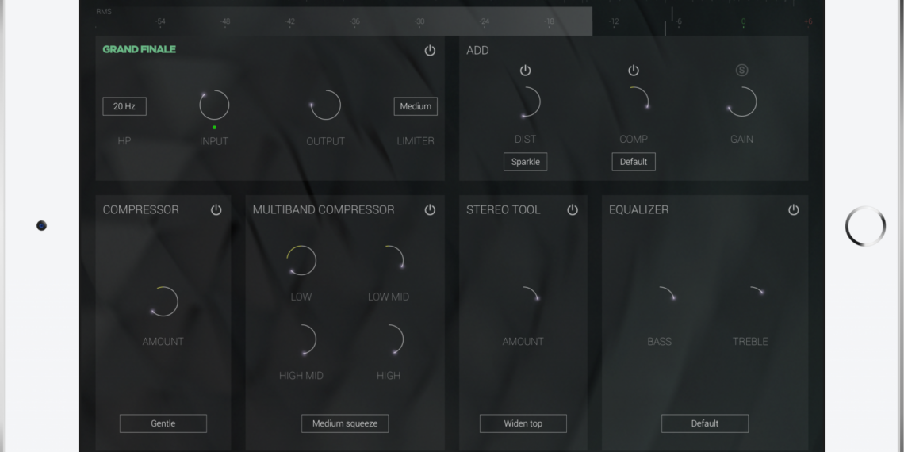Click the Stereo Tool AMOUNT knob
Screen dimensions: 904x452
pyautogui.click(x=523, y=301)
